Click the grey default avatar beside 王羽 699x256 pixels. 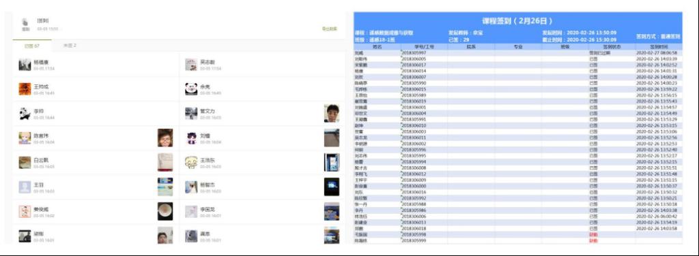(x=25, y=187)
